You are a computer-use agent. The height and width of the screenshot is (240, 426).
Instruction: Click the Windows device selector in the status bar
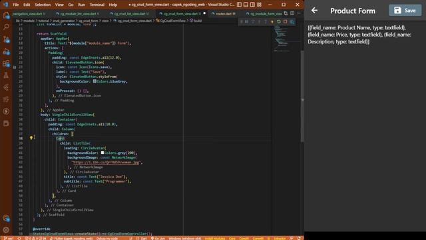pos(185,238)
